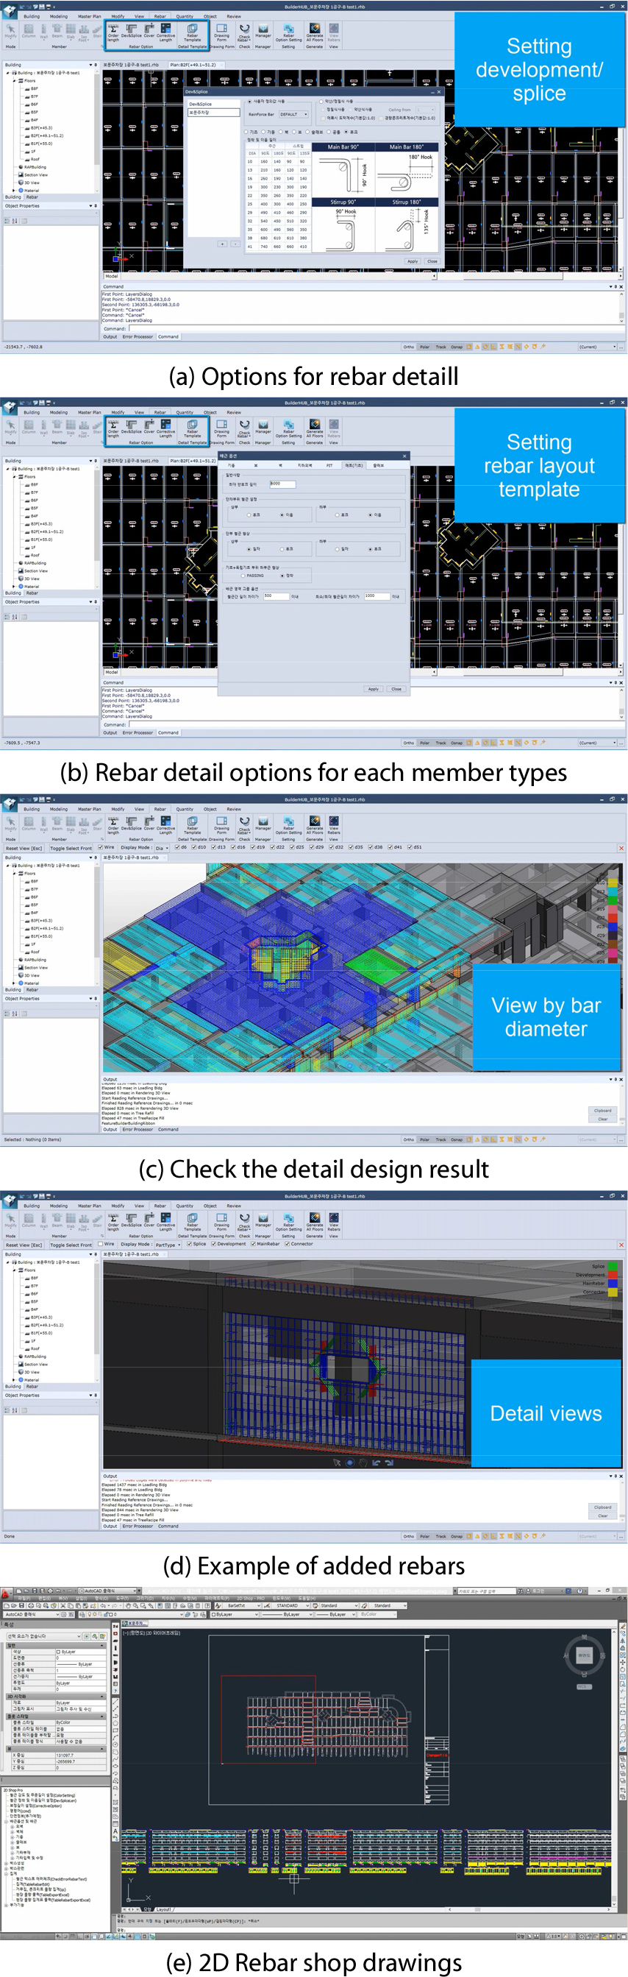Open ReinForce Bar DEFAULT dropdown
The width and height of the screenshot is (628, 1977).
tap(293, 114)
